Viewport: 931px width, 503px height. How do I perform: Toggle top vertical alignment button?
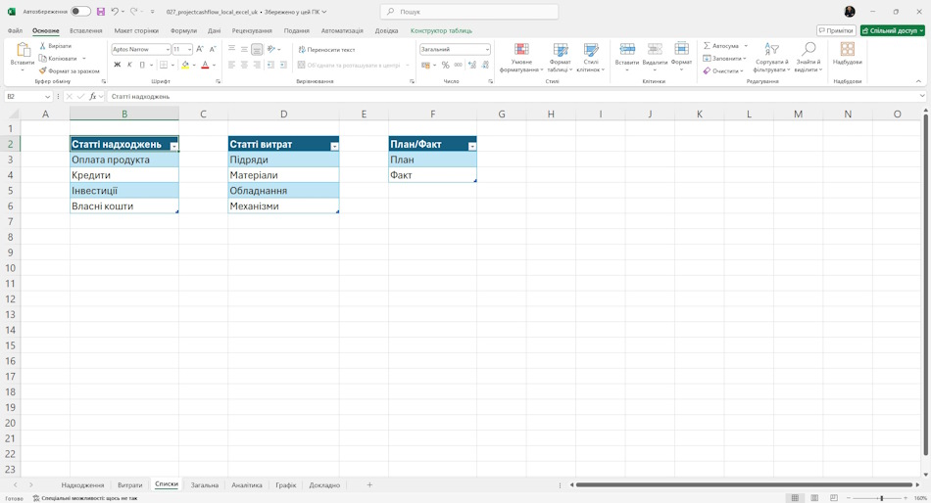point(231,49)
